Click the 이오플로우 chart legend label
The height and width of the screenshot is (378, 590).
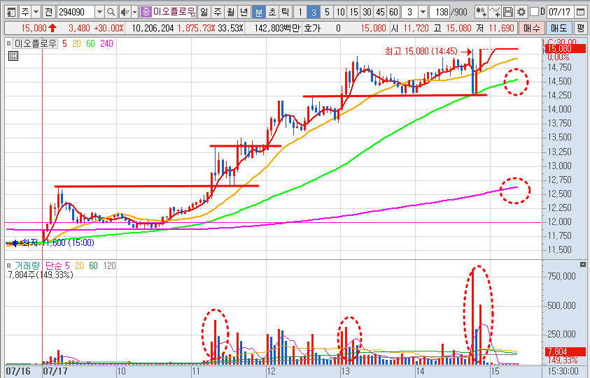35,43
